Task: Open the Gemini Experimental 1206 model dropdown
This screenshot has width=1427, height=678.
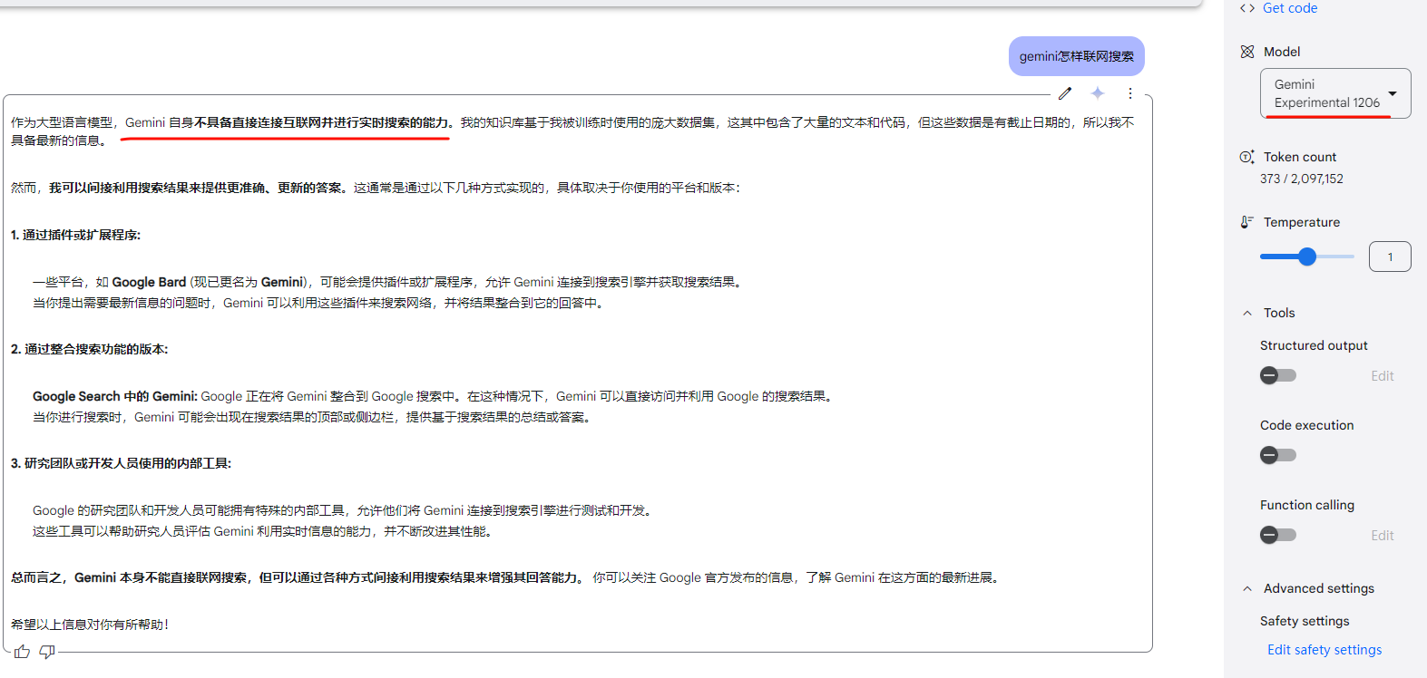Action: 1335,93
